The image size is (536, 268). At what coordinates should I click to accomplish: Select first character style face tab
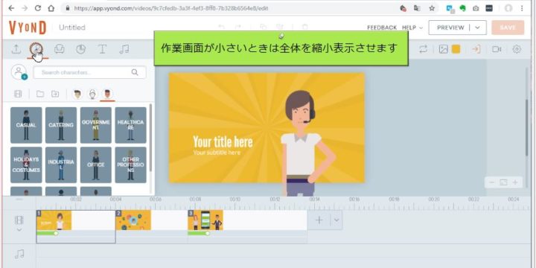click(77, 94)
